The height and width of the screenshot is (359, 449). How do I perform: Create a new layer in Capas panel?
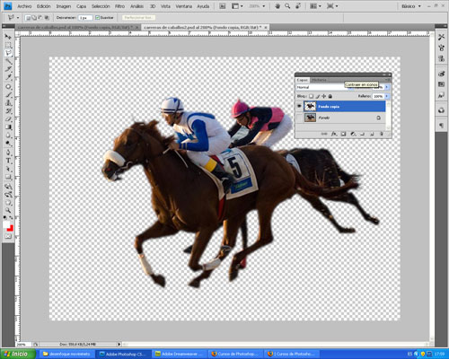(x=372, y=134)
